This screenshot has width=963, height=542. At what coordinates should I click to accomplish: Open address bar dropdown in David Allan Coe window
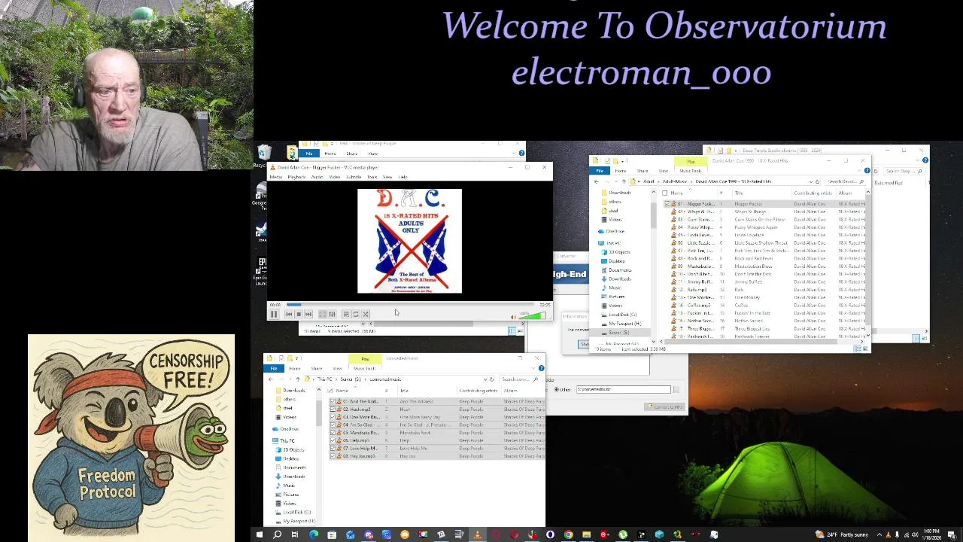(x=811, y=181)
